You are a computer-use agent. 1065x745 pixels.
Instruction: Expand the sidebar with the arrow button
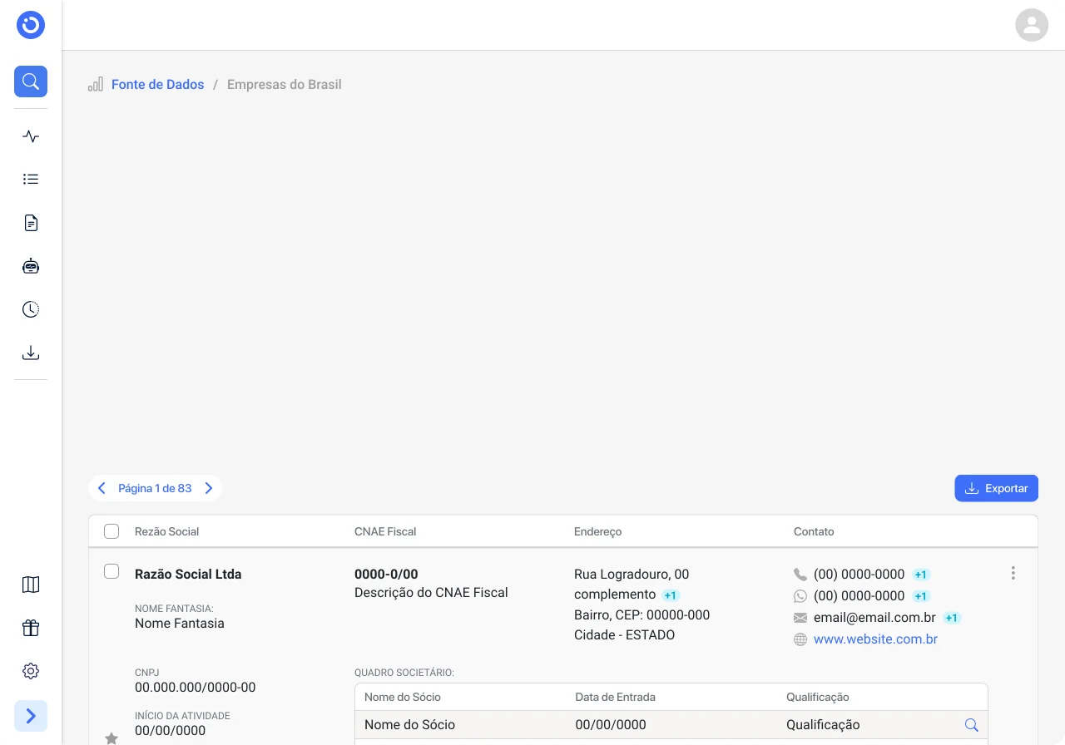tap(31, 716)
